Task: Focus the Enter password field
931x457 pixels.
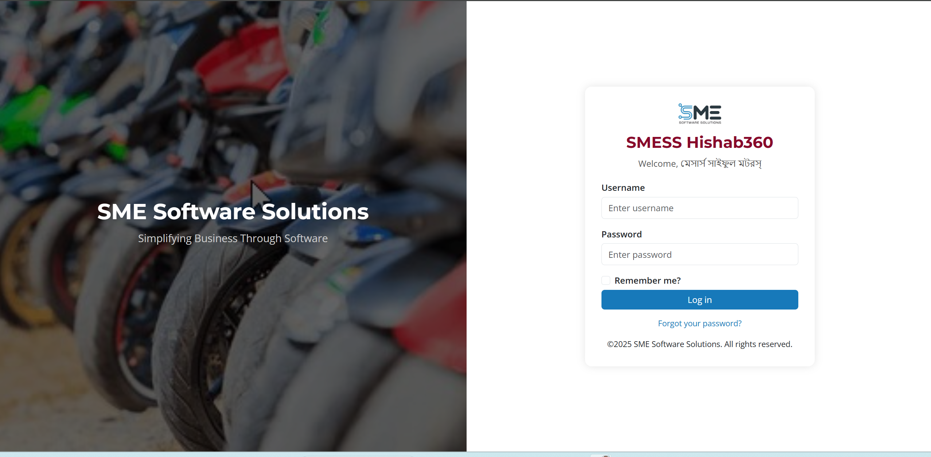Action: [700, 255]
